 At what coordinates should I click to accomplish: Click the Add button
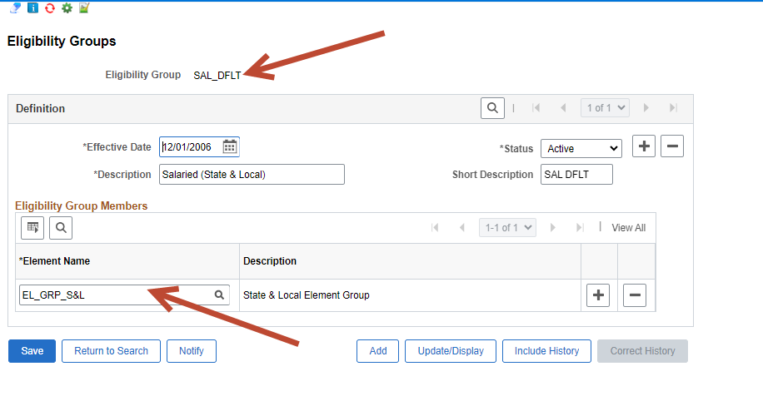[377, 351]
